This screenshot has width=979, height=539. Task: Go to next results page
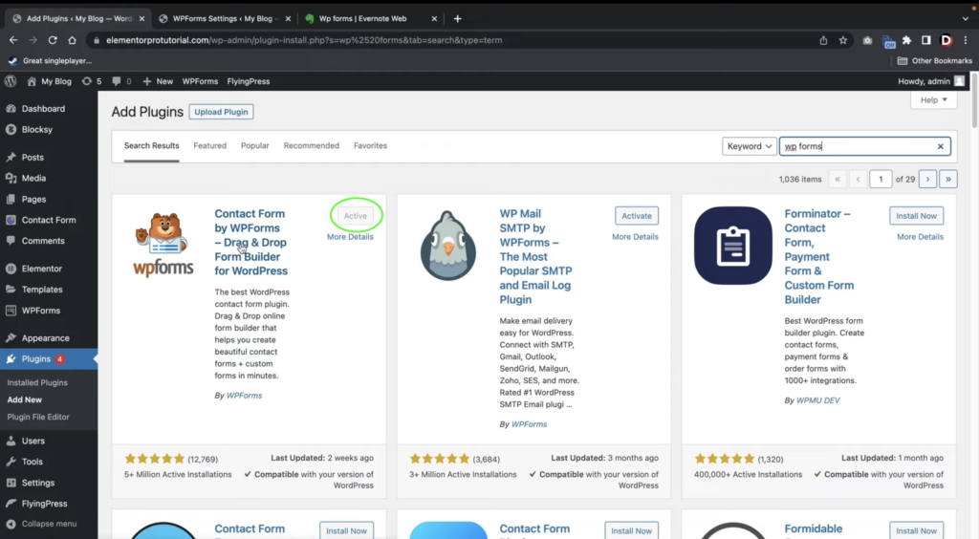click(x=927, y=179)
